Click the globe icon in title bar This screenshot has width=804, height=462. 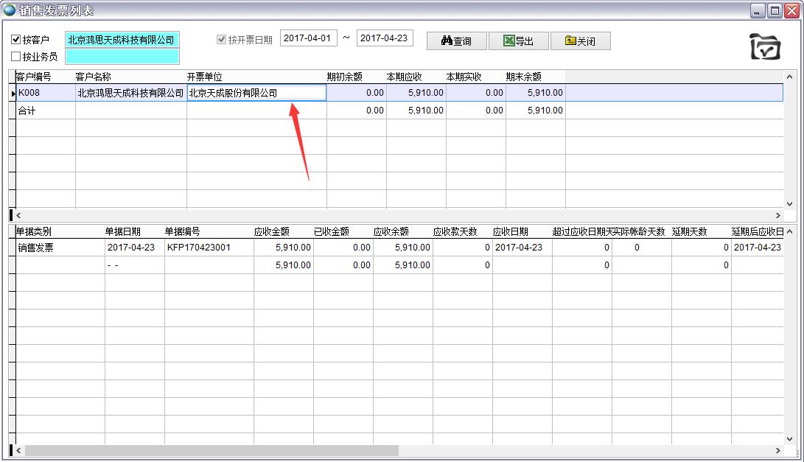[10, 10]
